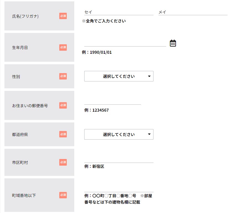
Task: Click the 氏名(フリガナ) label
Action: coord(25,16)
